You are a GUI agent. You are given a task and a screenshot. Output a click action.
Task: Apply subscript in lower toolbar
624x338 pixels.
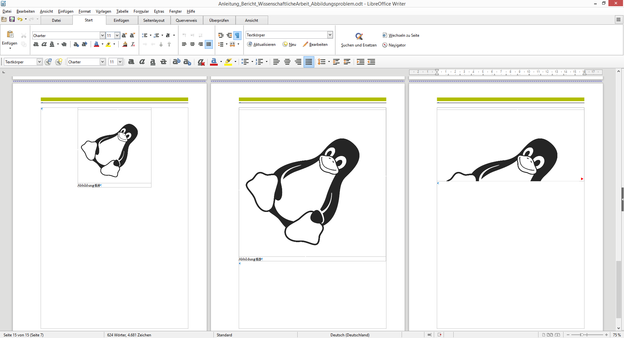point(187,62)
